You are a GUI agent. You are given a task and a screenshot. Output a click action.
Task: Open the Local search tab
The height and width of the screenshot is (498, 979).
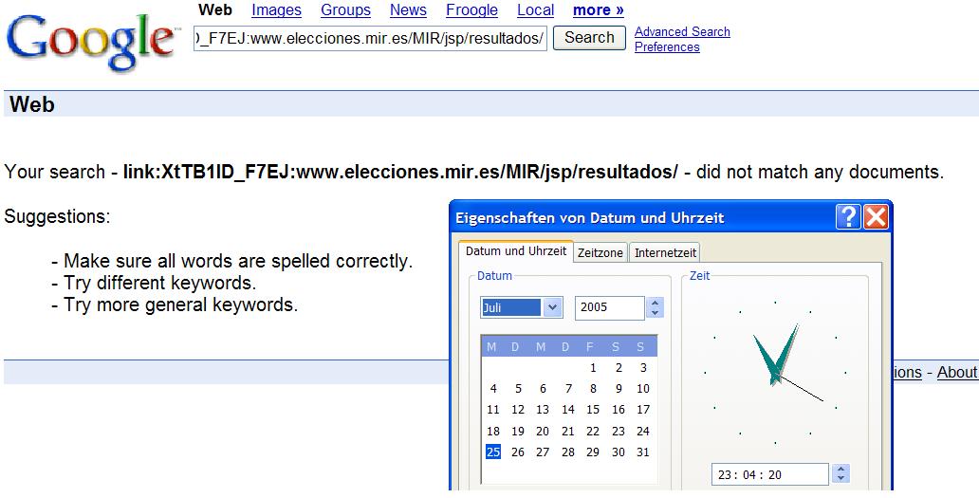tap(536, 10)
